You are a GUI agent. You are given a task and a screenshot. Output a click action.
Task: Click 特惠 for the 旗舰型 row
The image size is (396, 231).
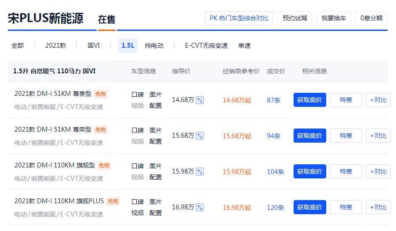coord(346,172)
